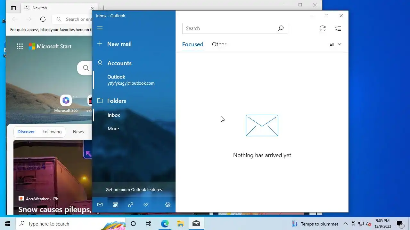Open the Snow causes pileups news card
This screenshot has width=410, height=230.
(x=55, y=210)
